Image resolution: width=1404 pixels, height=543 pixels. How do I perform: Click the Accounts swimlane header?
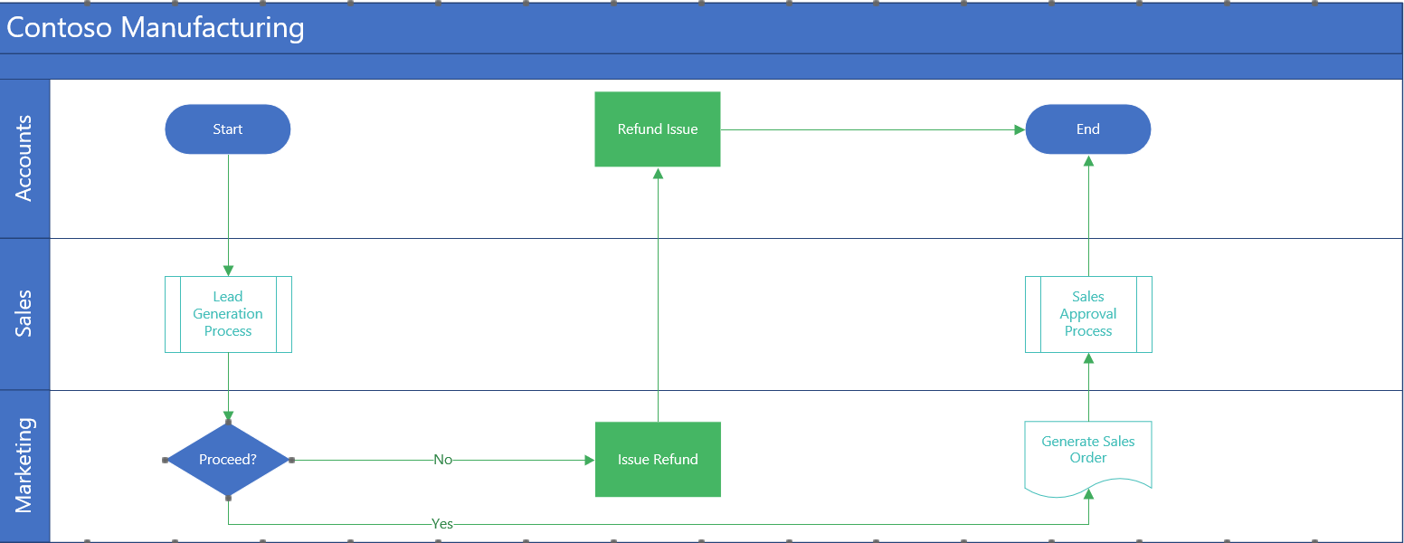pos(25,158)
